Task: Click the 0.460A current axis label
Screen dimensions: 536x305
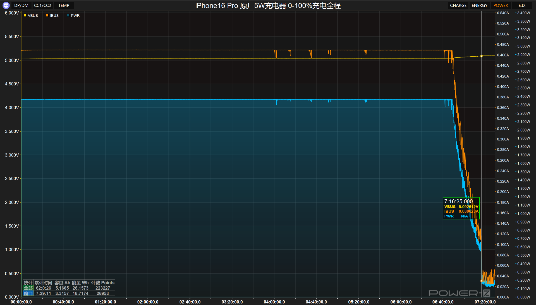Action: (x=503, y=55)
